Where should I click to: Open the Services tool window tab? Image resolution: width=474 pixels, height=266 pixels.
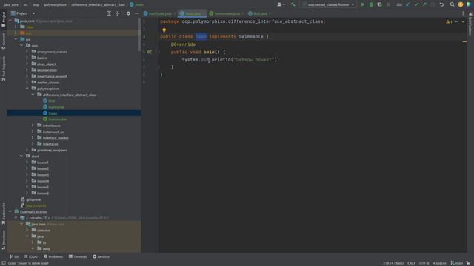pyautogui.click(x=101, y=256)
